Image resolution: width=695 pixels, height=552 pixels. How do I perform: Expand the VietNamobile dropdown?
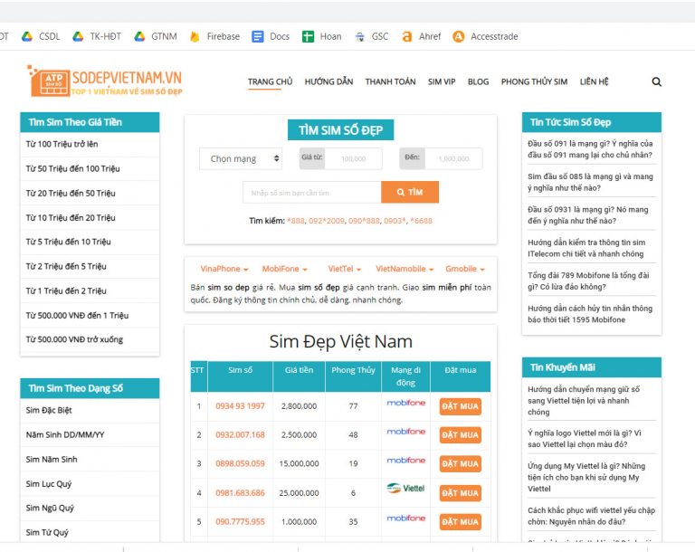click(x=405, y=269)
